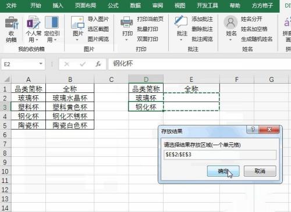Switch to the 视图 ribbon tab
Image resolution: width=291 pixels, height=212 pixels.
click(x=180, y=5)
